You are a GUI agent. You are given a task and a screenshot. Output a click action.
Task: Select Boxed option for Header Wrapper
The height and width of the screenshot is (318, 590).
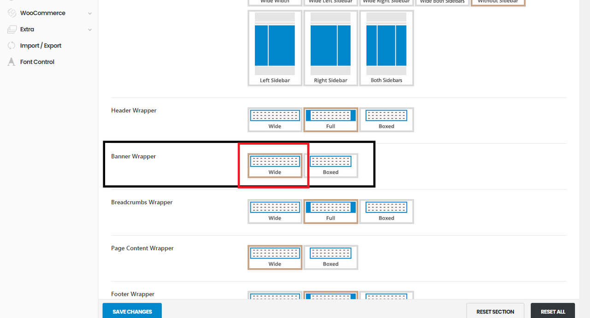pos(386,119)
